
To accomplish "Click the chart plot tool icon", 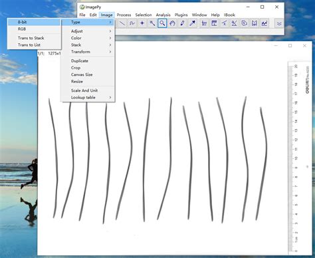I will coord(264,23).
